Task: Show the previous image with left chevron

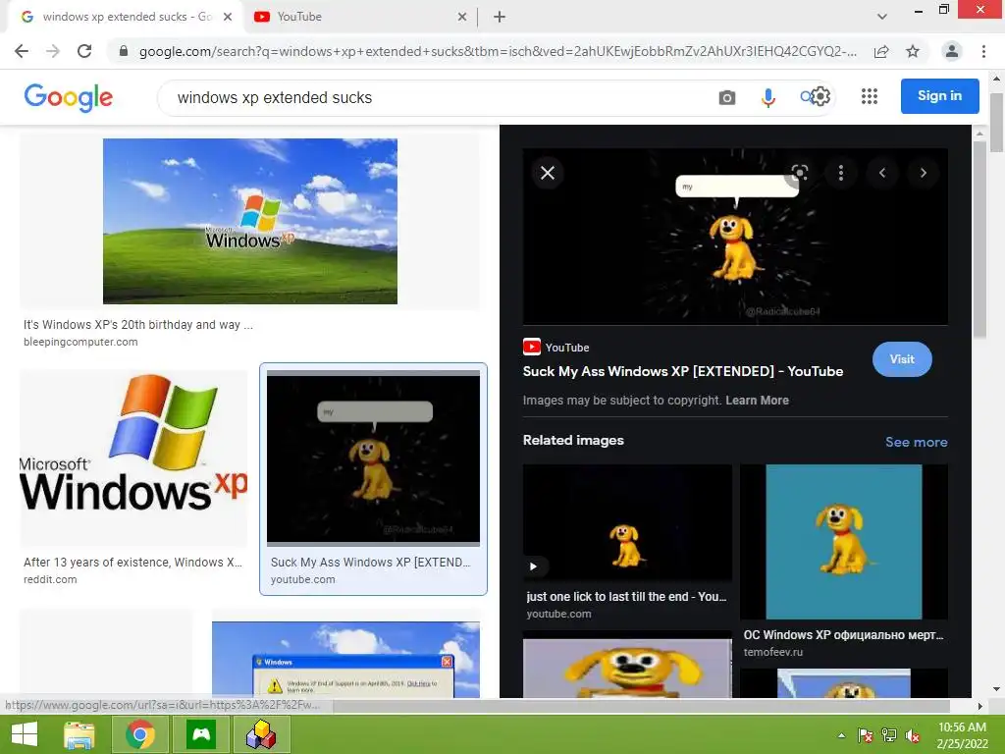Action: click(x=882, y=173)
